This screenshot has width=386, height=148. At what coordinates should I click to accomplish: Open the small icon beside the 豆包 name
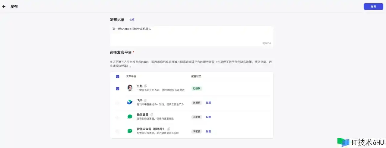tap(146, 86)
